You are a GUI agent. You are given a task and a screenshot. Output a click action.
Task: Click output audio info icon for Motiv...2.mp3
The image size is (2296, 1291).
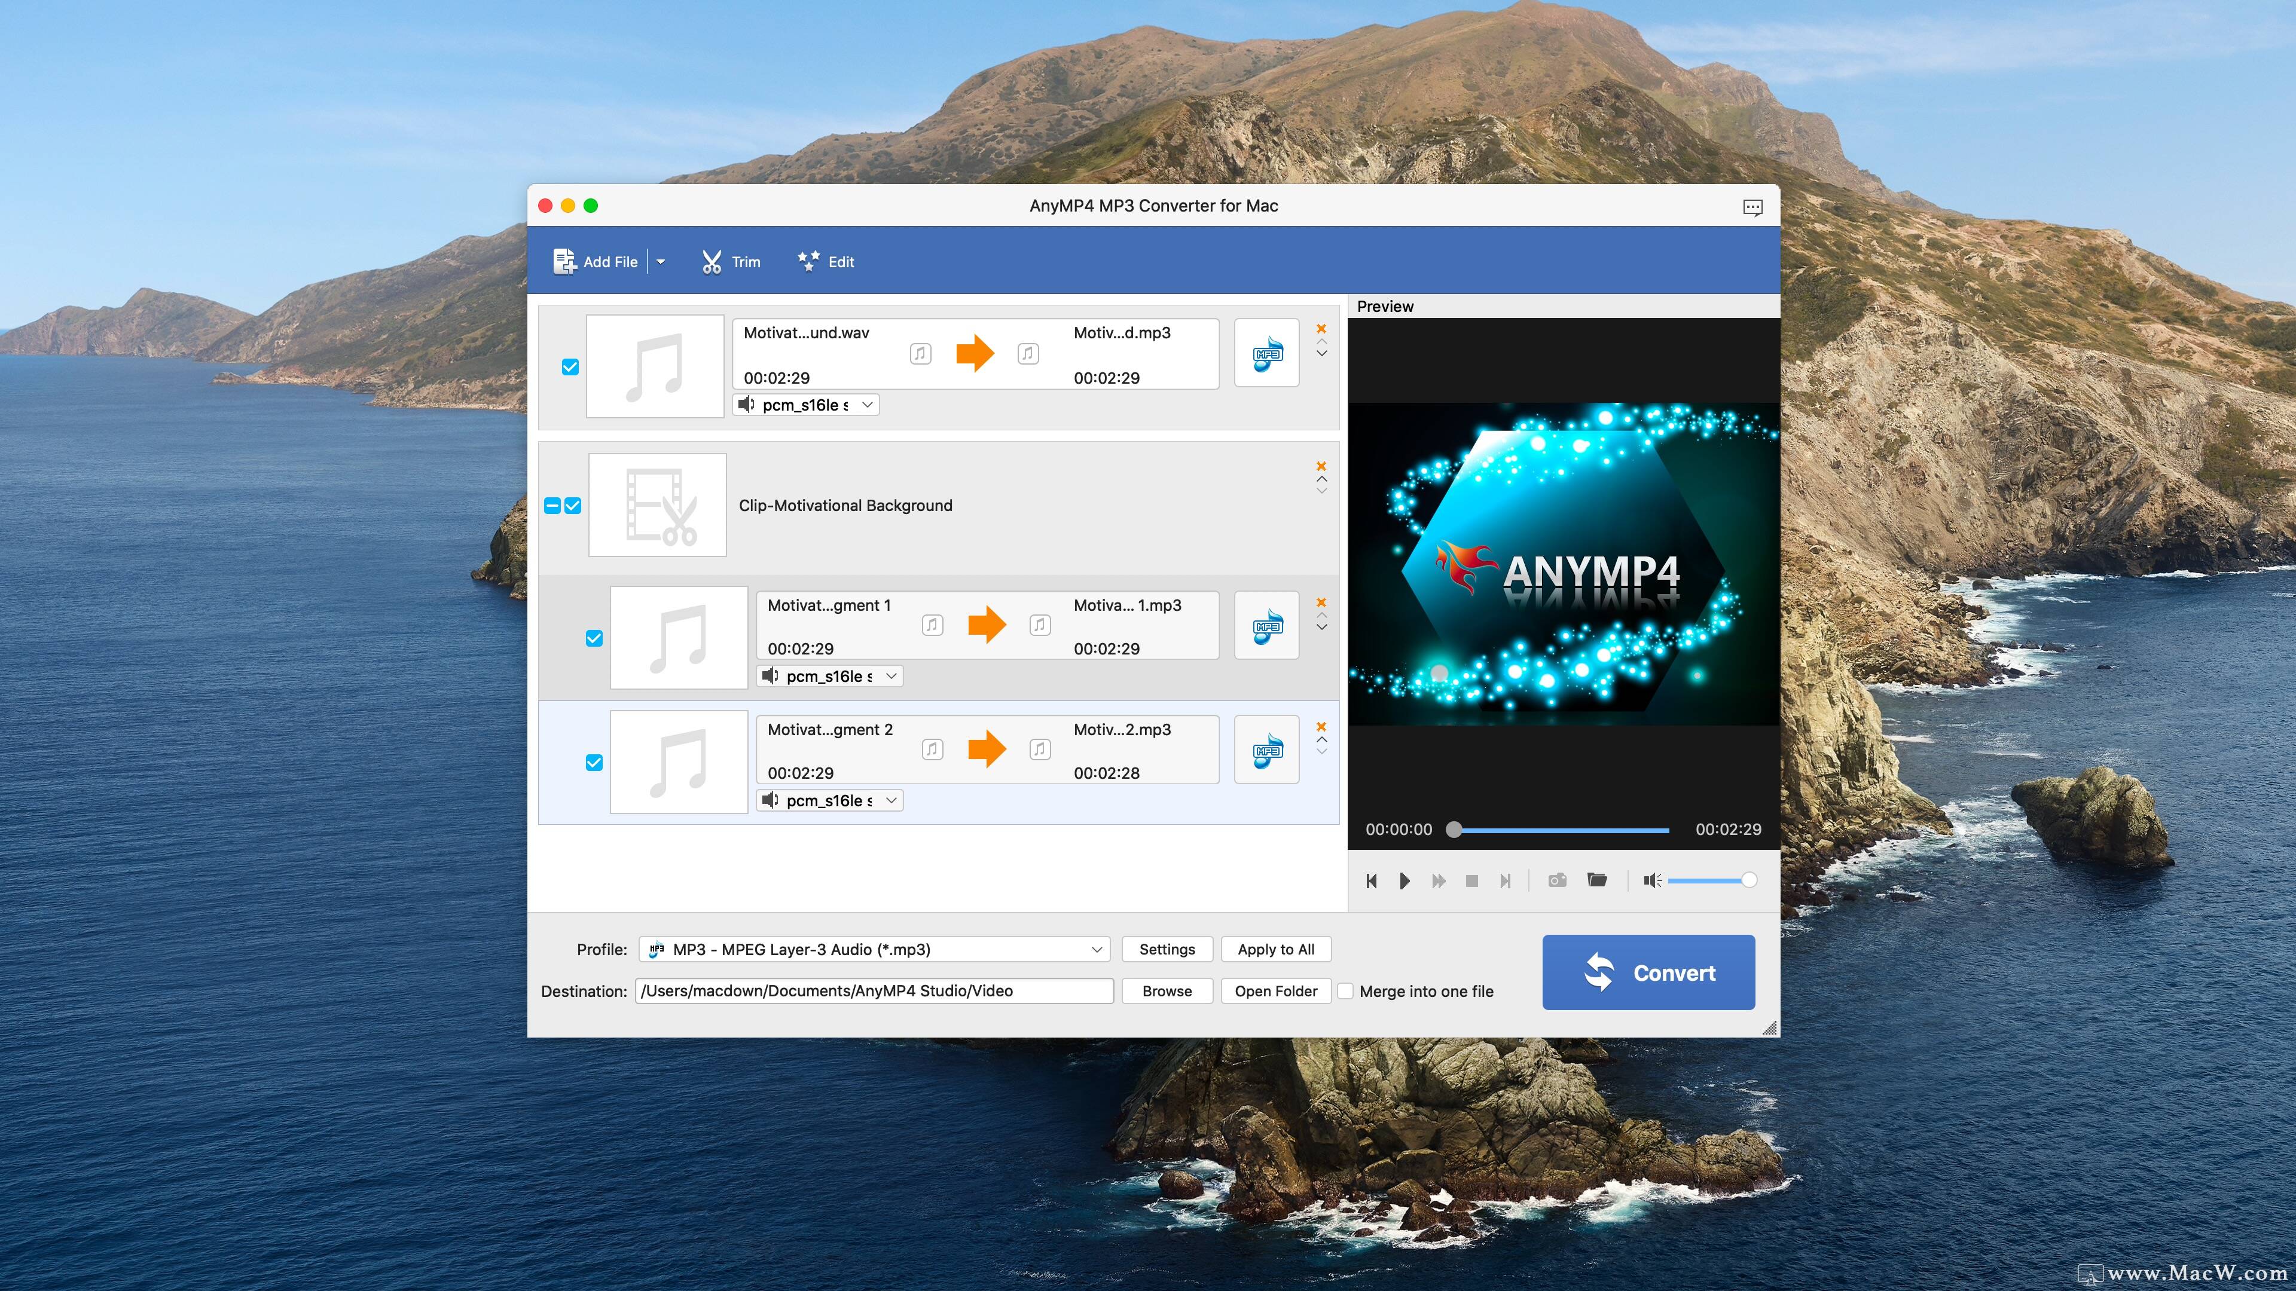tap(1039, 749)
